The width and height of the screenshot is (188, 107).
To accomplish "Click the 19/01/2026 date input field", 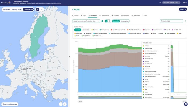I will point(171,21).
